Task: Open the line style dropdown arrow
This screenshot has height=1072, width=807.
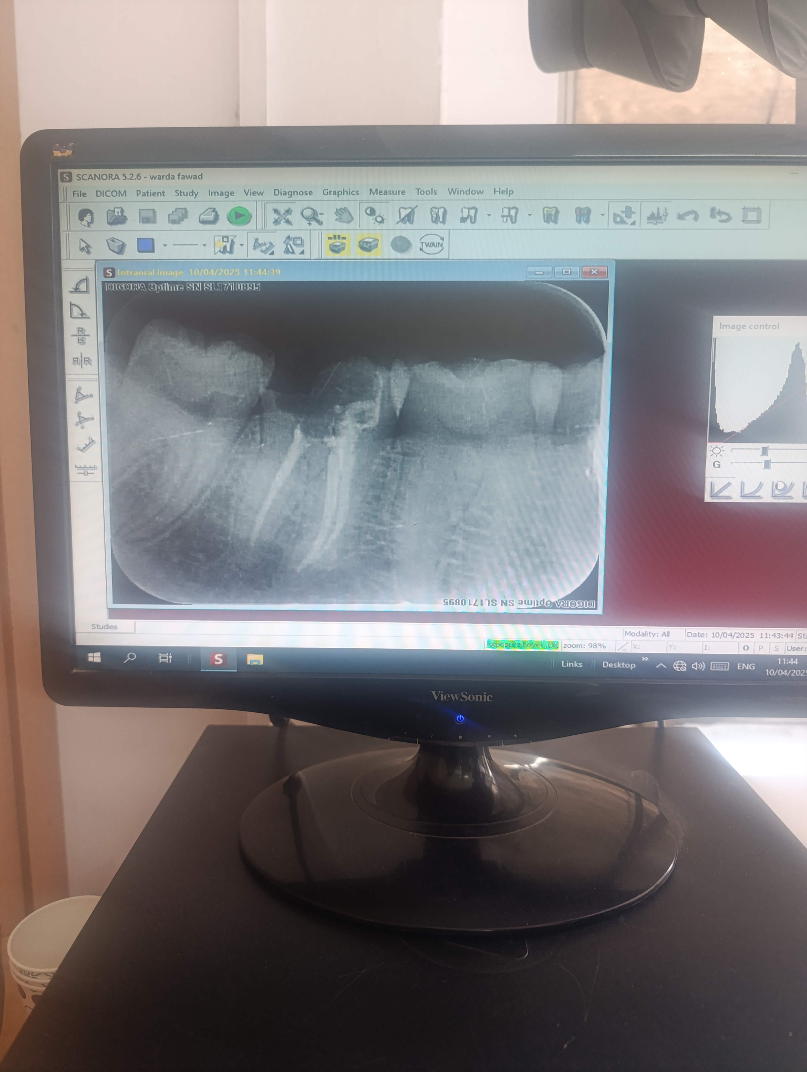Action: [x=204, y=246]
